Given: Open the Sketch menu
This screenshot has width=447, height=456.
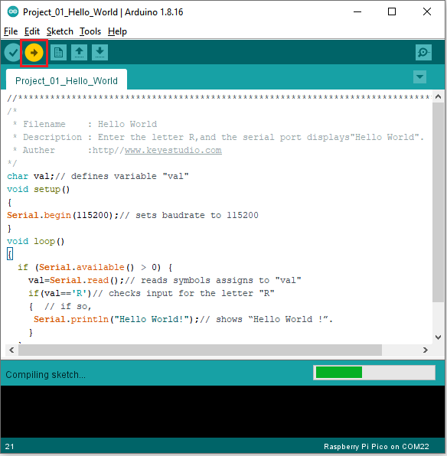Looking at the screenshot, I should coord(60,31).
